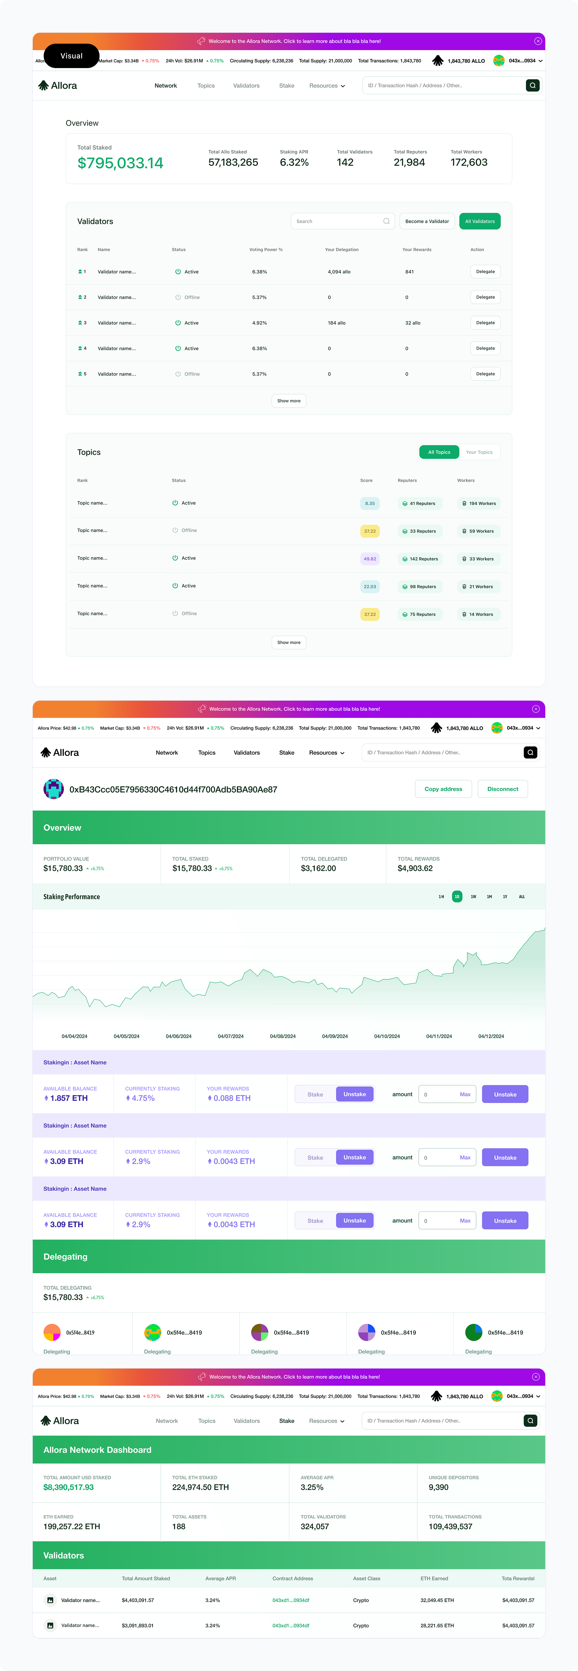Viewport: 578px width, 1671px height.
Task: Set the Staking Performance range to 1W
Action: pos(474,897)
